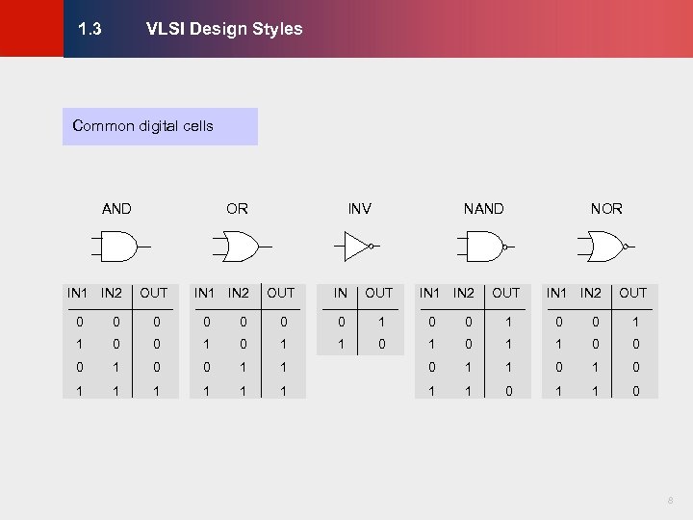Click the INV table second-row OUT value 0
Screen dimensions: 693x520
[382, 344]
